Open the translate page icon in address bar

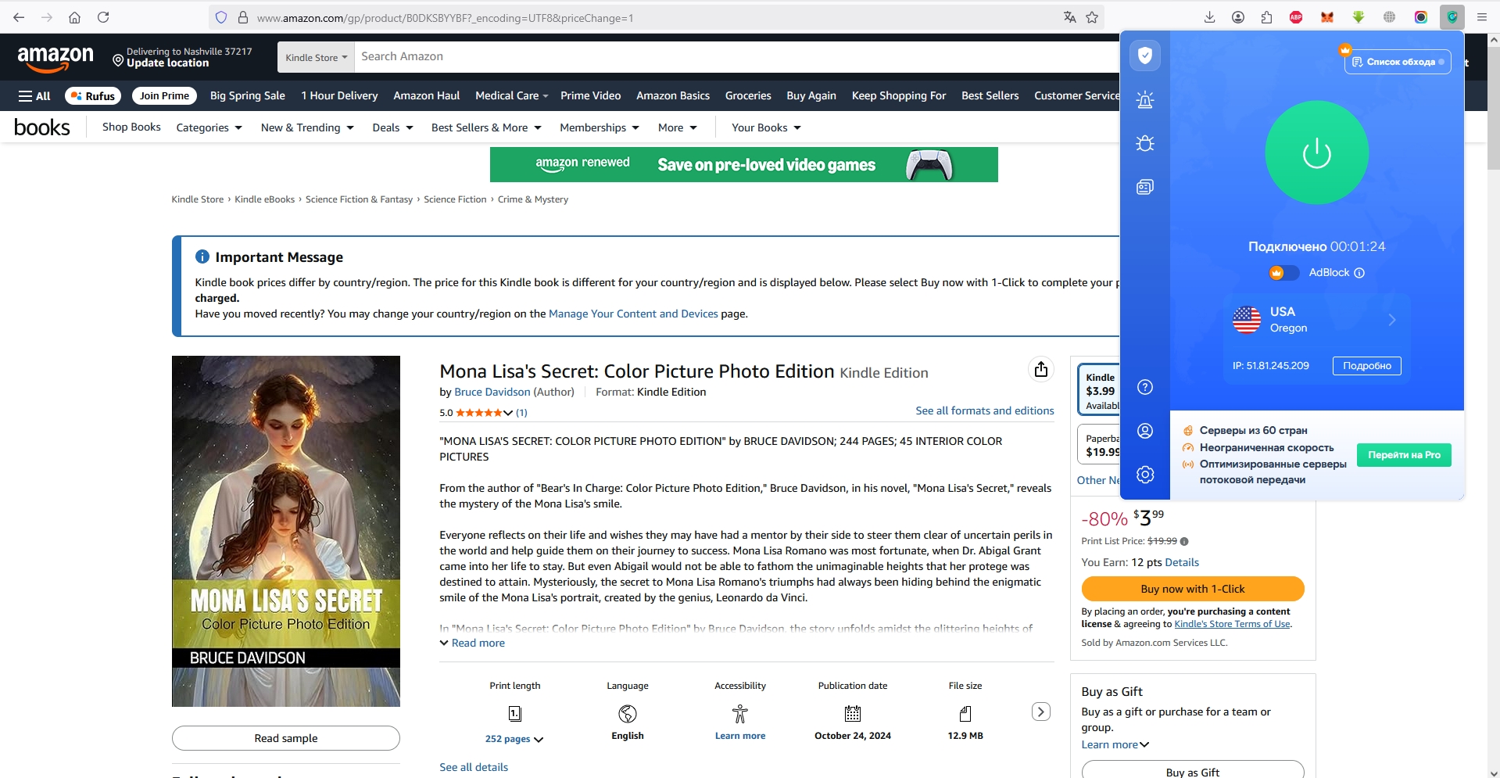click(x=1069, y=17)
